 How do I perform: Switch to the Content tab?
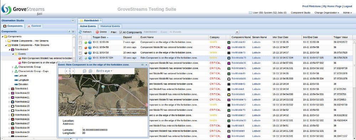click(34, 26)
